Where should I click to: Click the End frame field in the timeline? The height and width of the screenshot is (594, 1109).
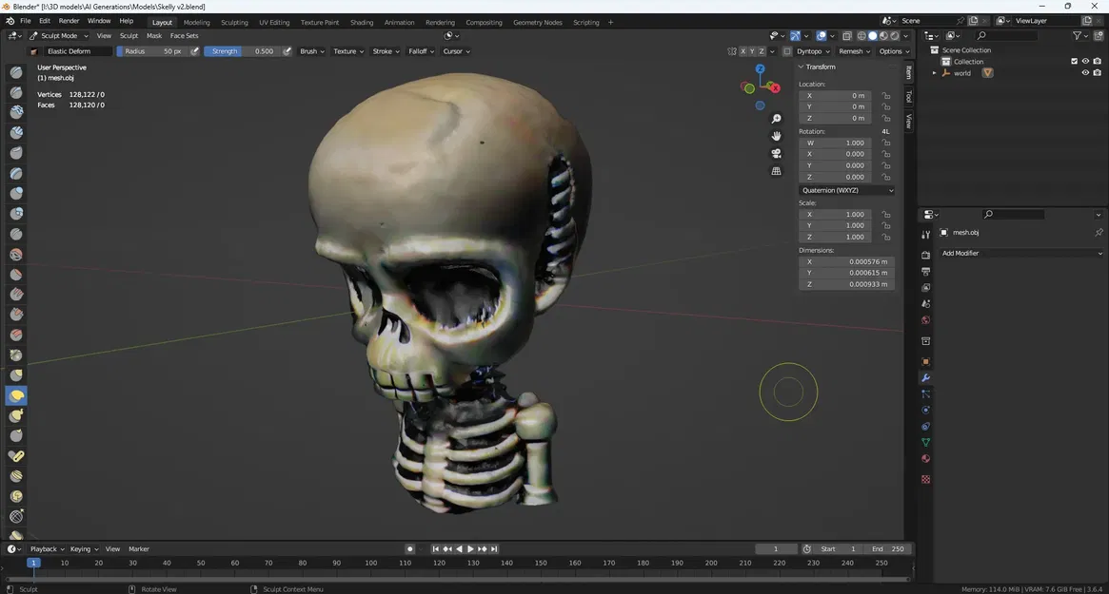[885, 548]
